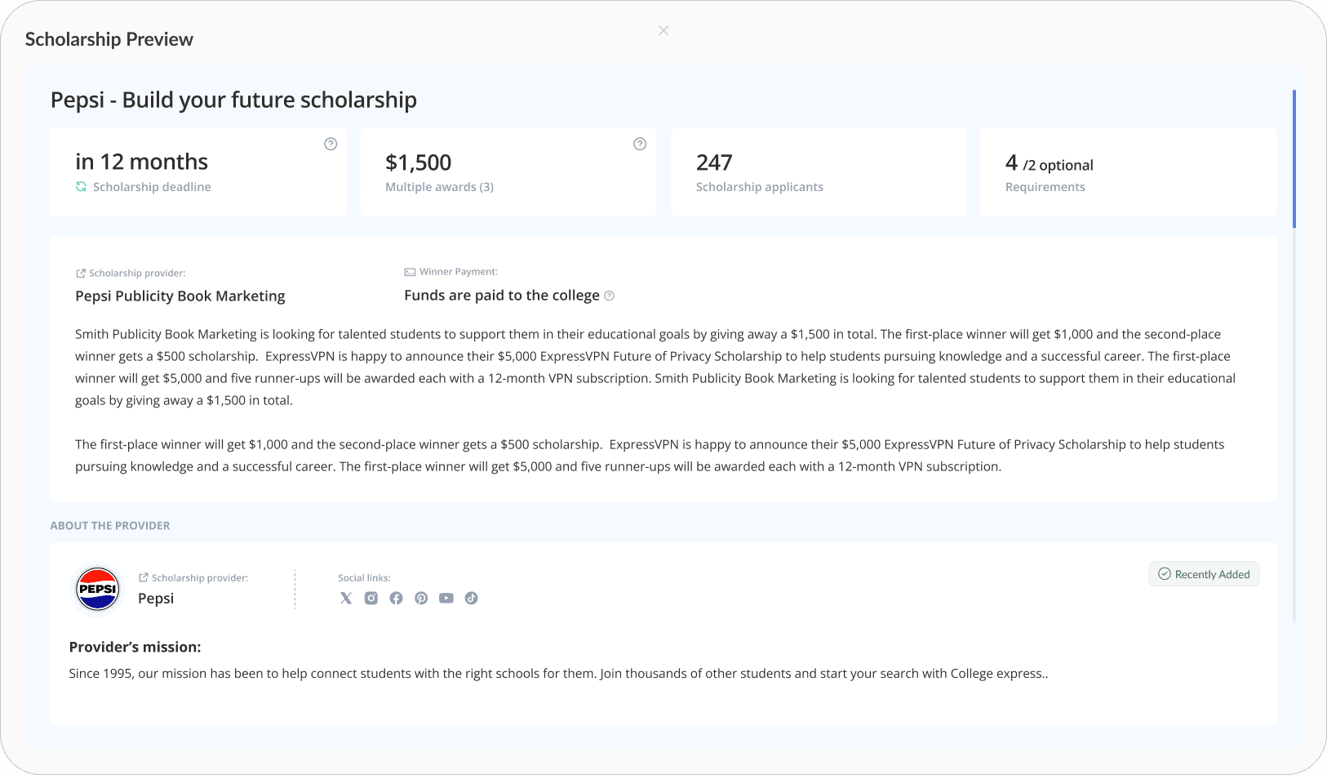This screenshot has height=775, width=1327.
Task: Click the 247 applicants count
Action: pos(714,163)
